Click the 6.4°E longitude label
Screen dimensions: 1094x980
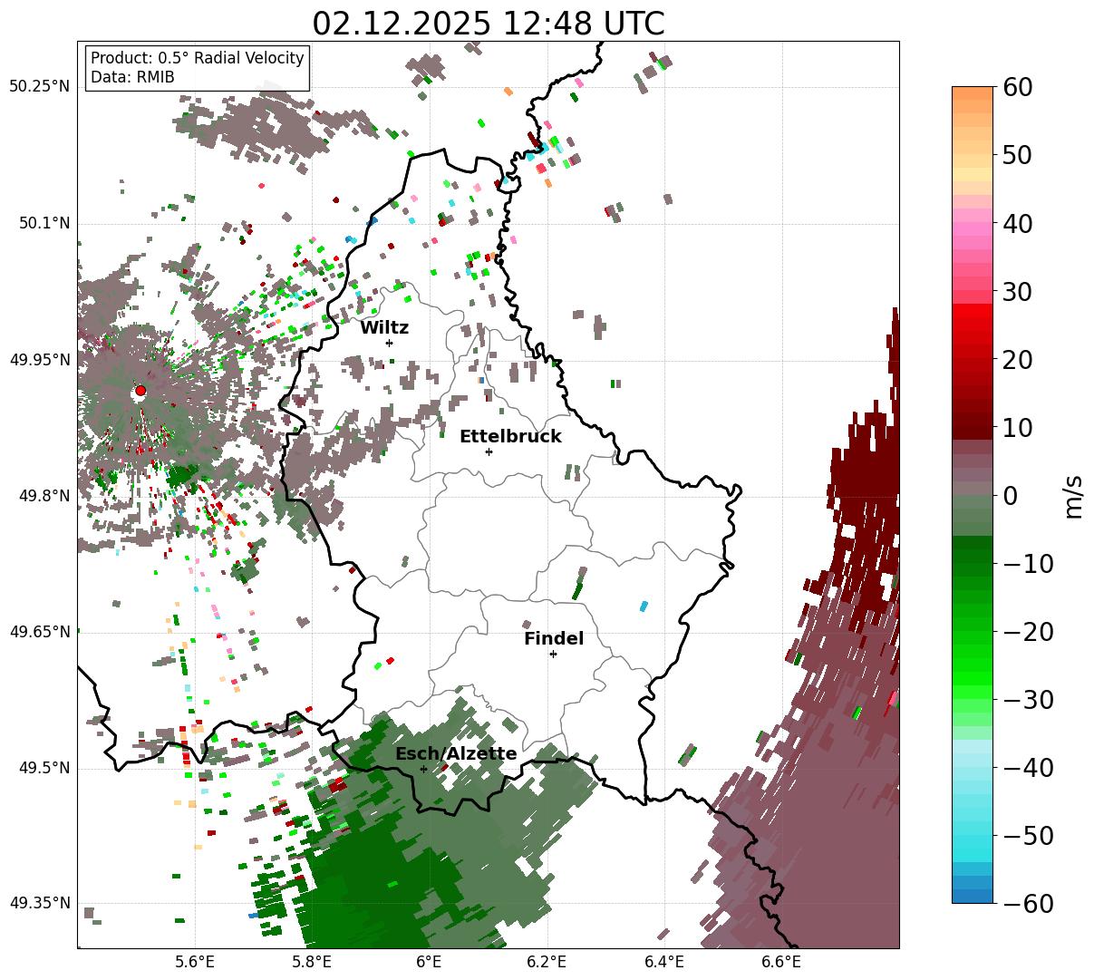[x=664, y=962]
